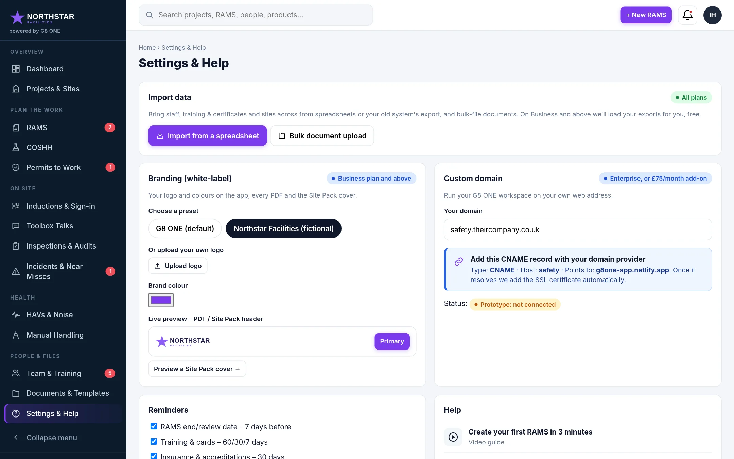Click the Documents & Templates folder icon
734x459 pixels.
point(16,393)
